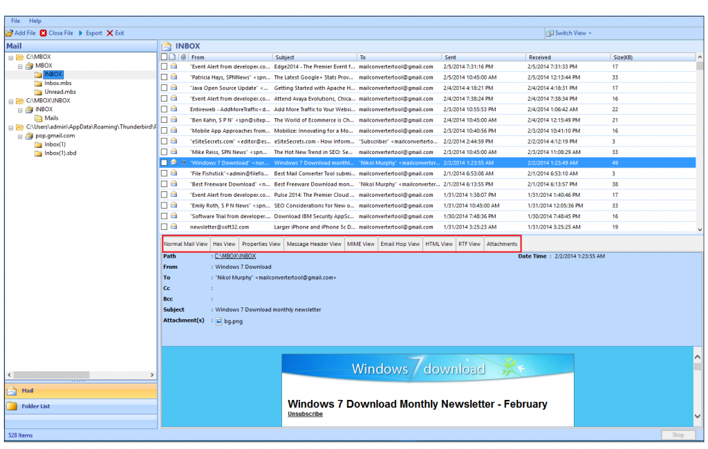The image size is (708, 449).
Task: Collapse the C:\MBOX root tree node
Action: pyautogui.click(x=11, y=58)
